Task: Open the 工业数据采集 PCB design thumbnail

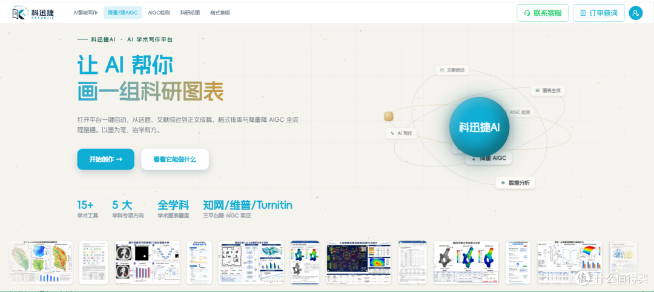Action: click(x=358, y=262)
